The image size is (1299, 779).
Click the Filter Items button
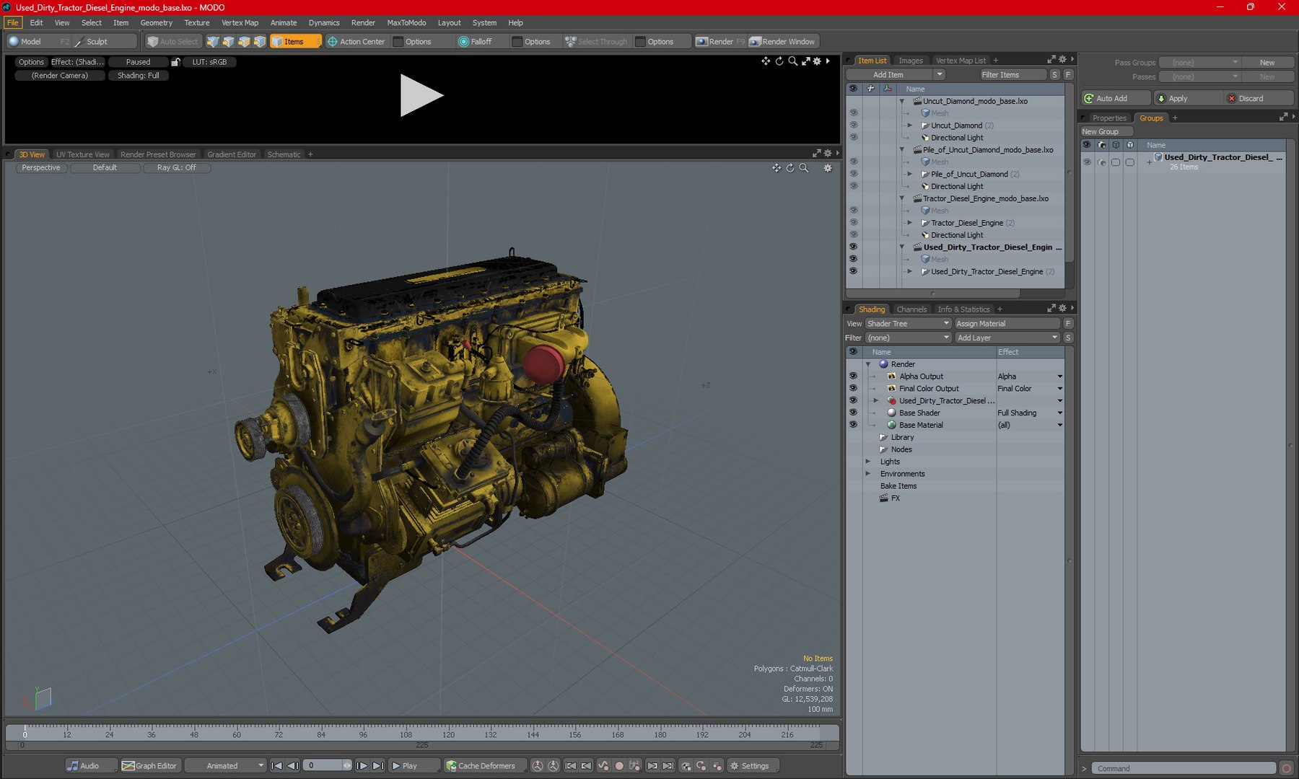pyautogui.click(x=1013, y=74)
